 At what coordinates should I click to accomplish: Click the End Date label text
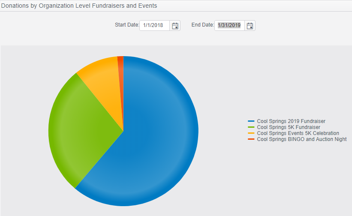(x=202, y=25)
